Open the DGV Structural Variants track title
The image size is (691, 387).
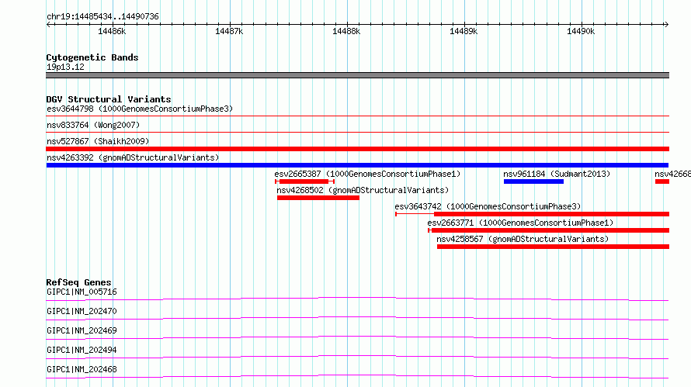109,99
